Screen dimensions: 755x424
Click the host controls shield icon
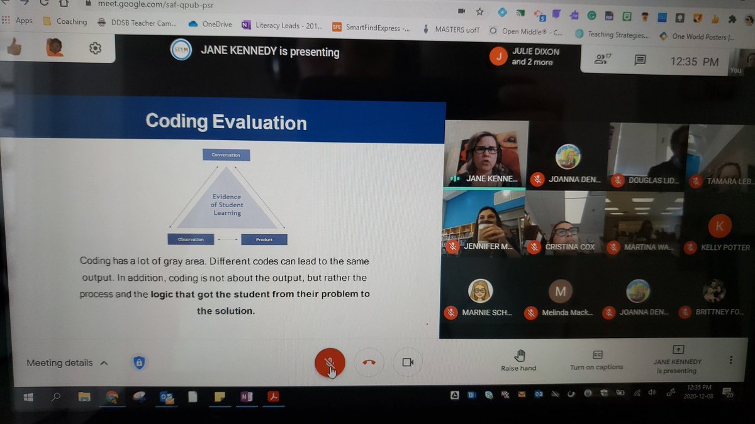coord(140,362)
